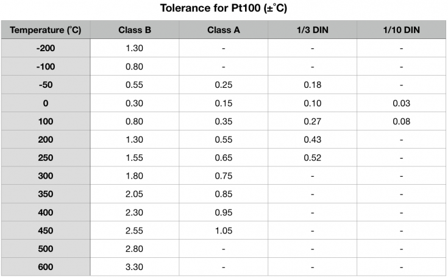
Task: Select the -200 temperature row header
Action: pos(46,48)
